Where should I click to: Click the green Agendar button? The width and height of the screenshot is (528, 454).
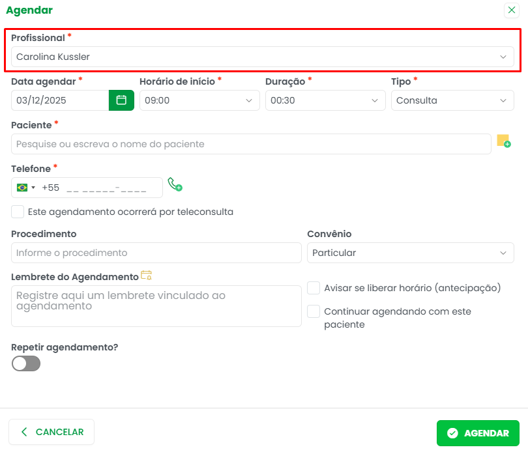pos(477,433)
